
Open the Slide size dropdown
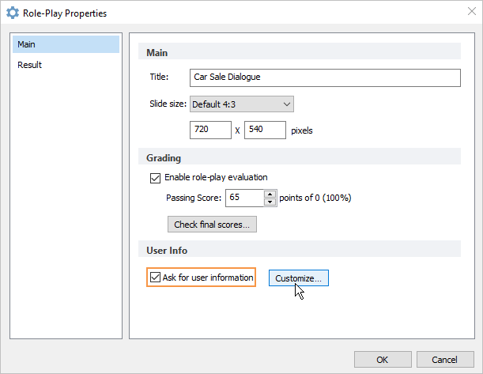pos(242,104)
